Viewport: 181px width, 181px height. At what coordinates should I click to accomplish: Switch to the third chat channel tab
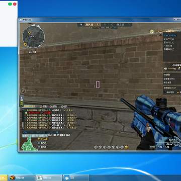44,135
